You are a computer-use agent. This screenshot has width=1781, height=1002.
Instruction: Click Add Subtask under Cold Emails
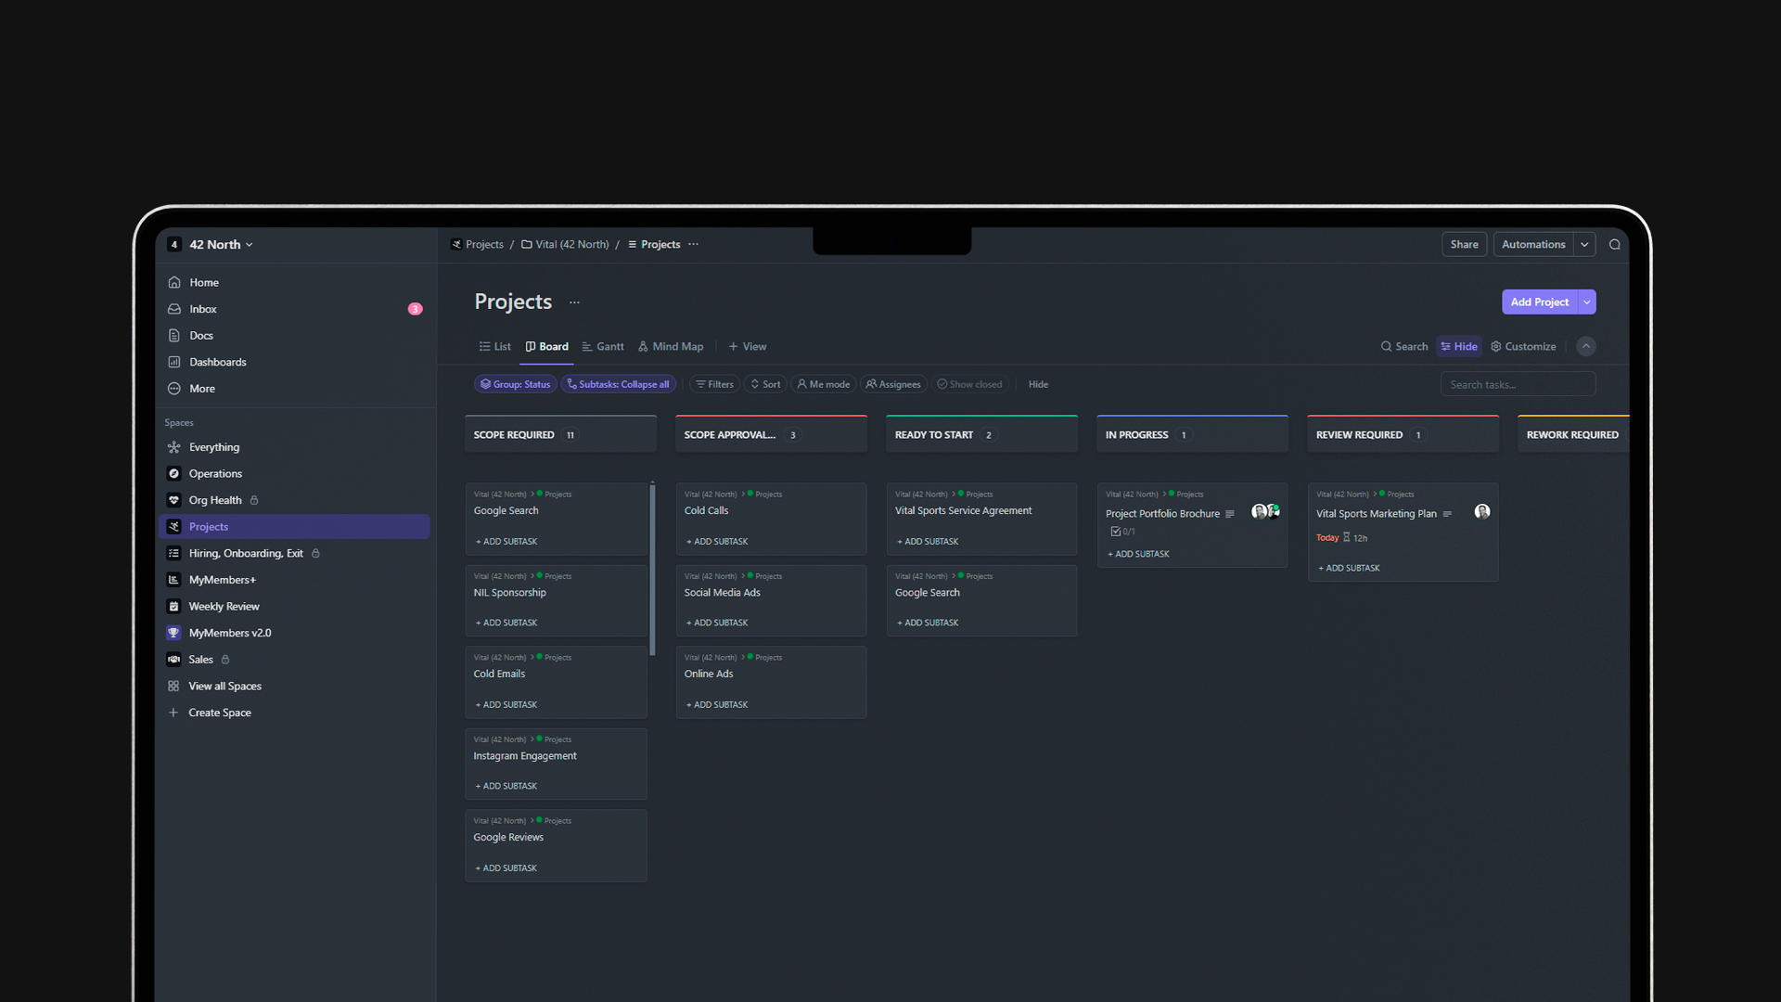click(x=506, y=705)
